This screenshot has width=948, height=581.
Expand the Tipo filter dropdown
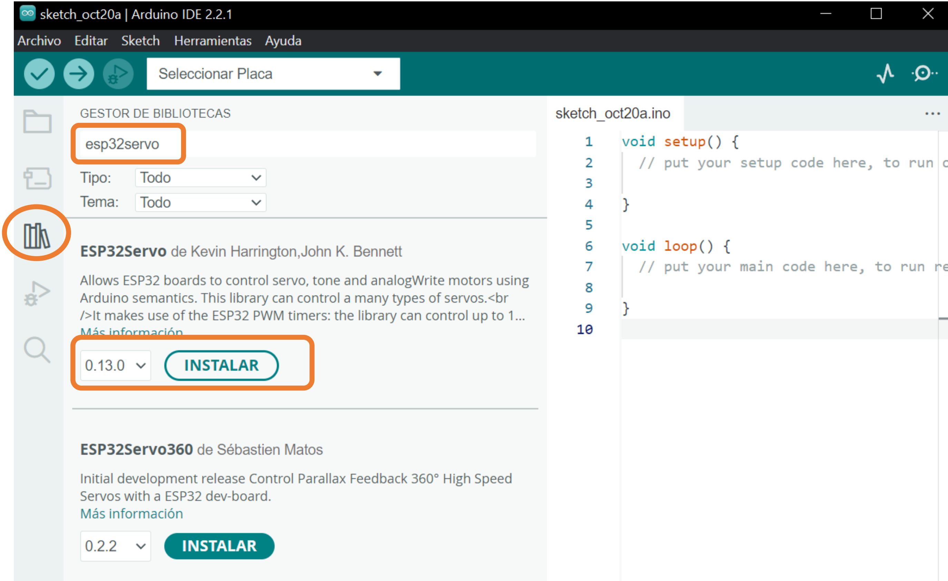200,178
